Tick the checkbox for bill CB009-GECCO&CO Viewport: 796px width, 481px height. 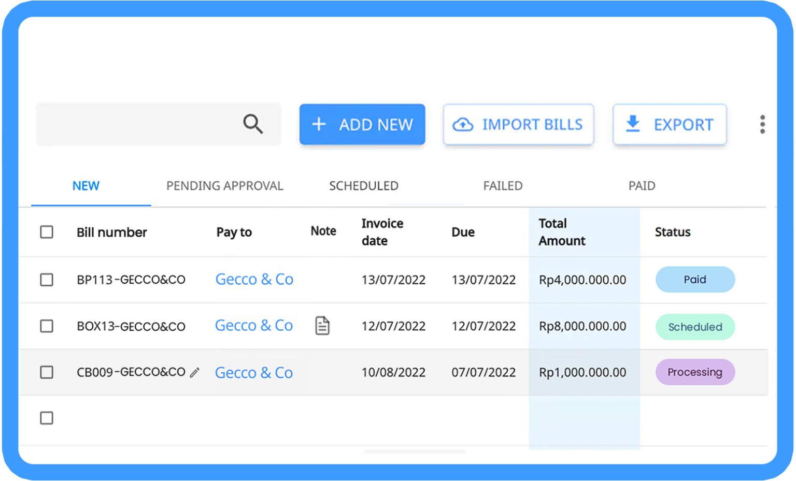tap(47, 372)
